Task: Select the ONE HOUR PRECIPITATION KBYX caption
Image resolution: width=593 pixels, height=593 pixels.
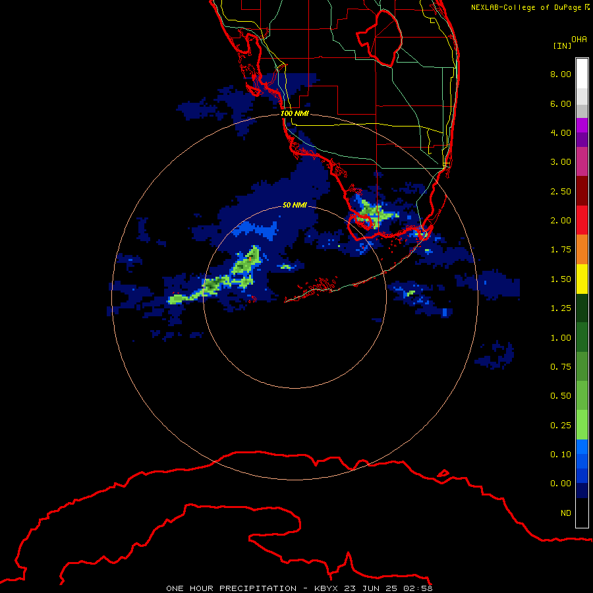Action: (x=299, y=588)
